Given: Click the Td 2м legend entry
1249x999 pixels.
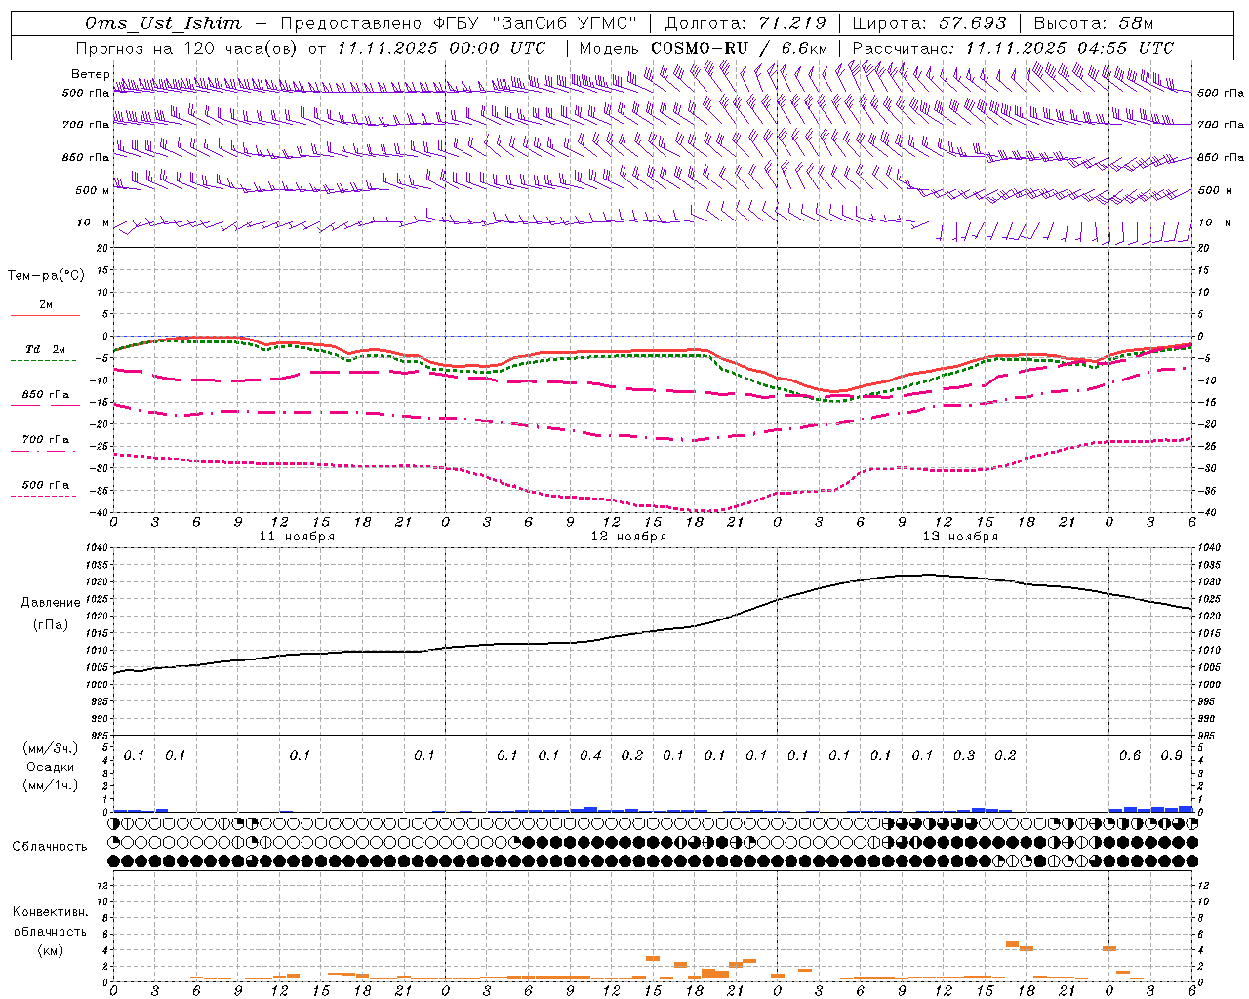Looking at the screenshot, I should point(45,349).
